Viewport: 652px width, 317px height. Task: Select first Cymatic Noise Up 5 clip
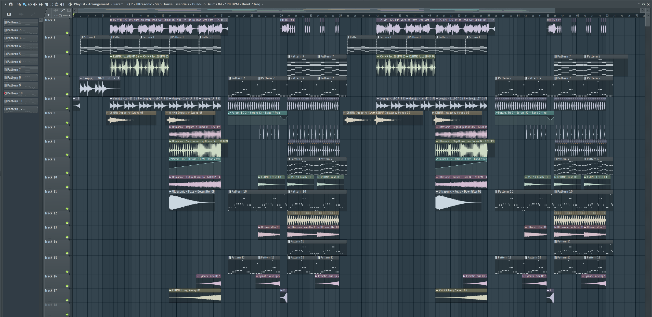208,281
